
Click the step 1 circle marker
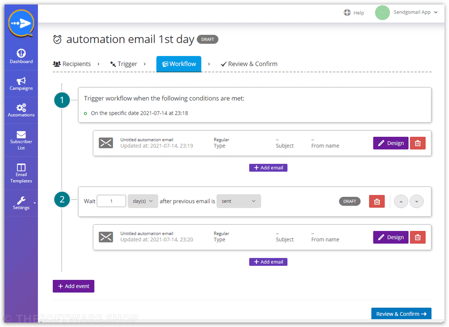tap(62, 100)
